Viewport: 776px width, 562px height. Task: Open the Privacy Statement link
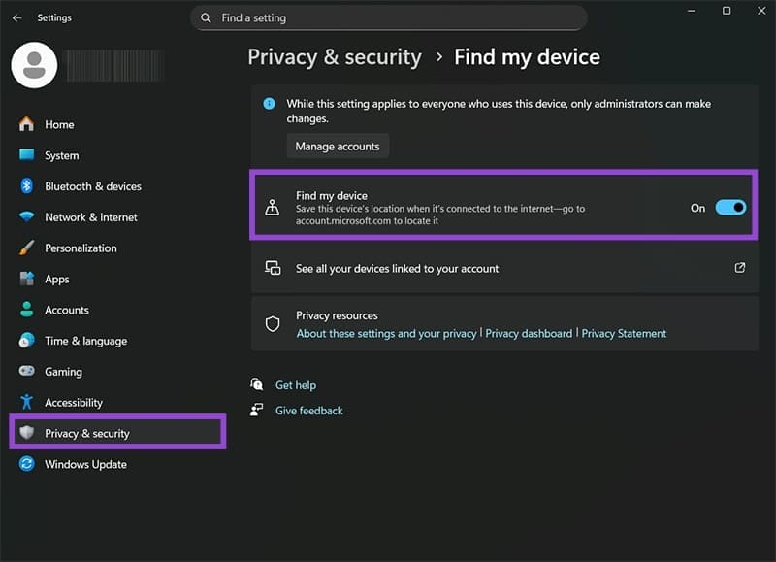(624, 333)
